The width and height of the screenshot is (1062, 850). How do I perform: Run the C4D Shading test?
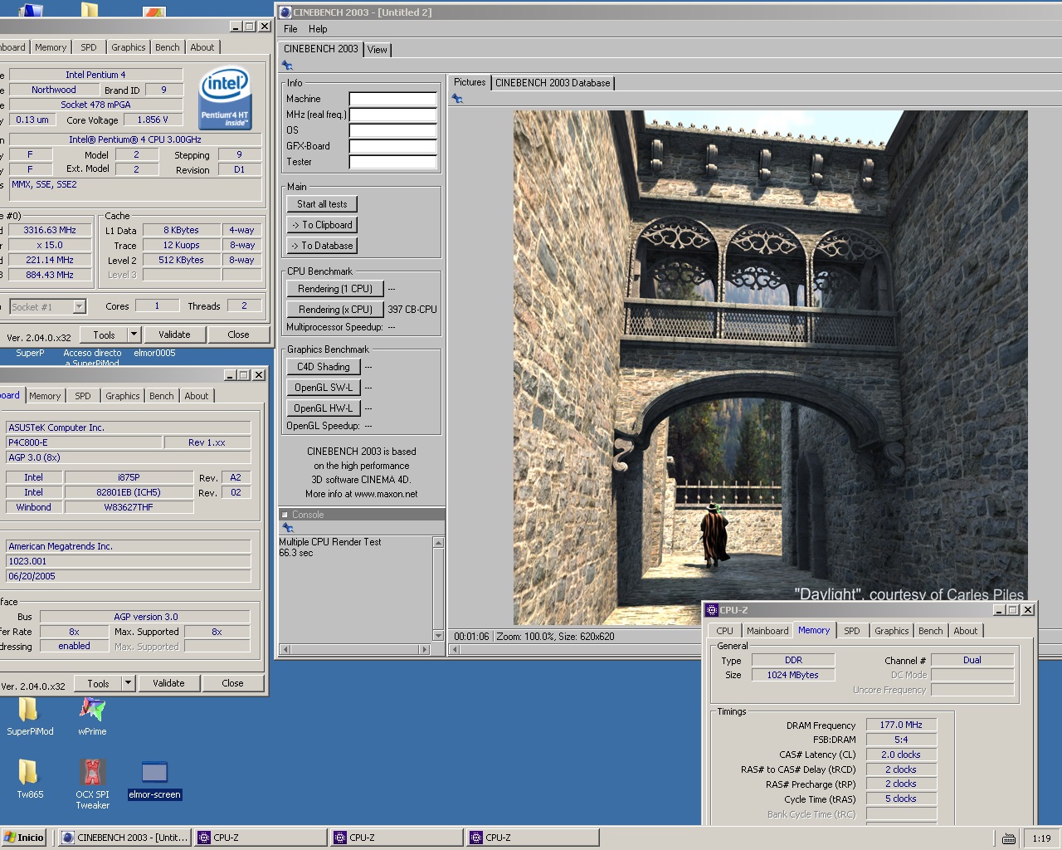point(324,367)
